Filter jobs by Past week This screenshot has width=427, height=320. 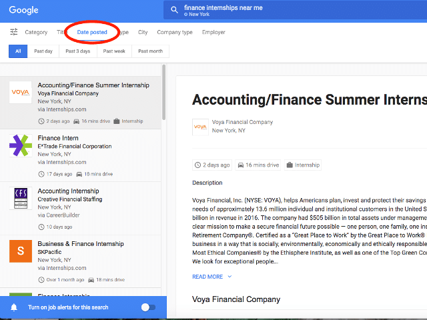(114, 51)
